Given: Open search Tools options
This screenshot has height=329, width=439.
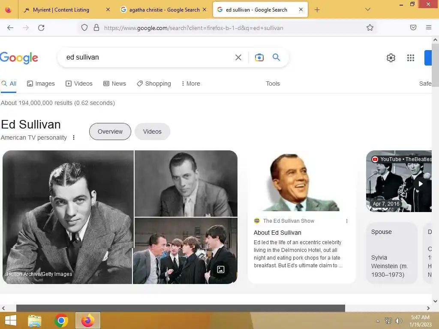Looking at the screenshot, I should pyautogui.click(x=273, y=84).
